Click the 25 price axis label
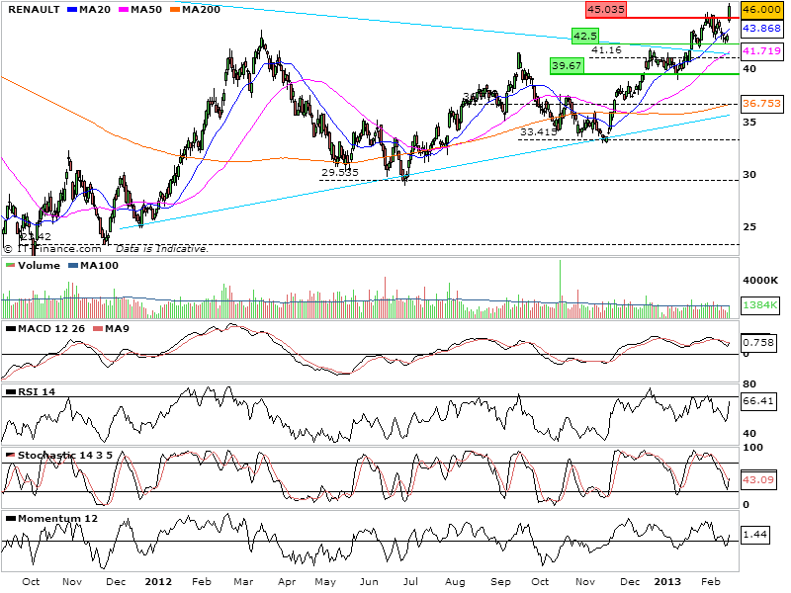 point(749,227)
